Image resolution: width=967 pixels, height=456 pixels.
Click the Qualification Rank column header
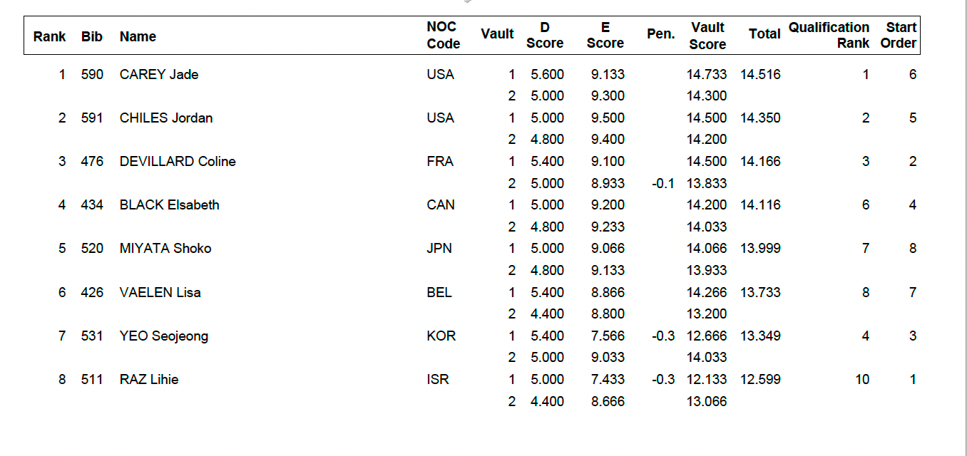[x=829, y=35]
